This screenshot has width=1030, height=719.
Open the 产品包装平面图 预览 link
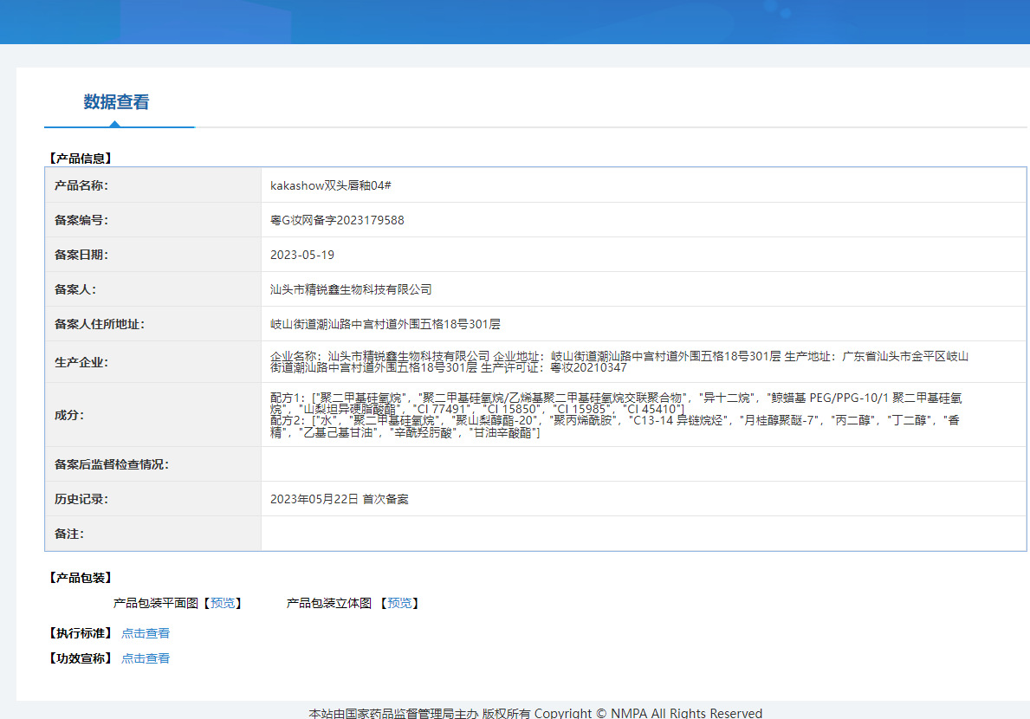pyautogui.click(x=223, y=603)
